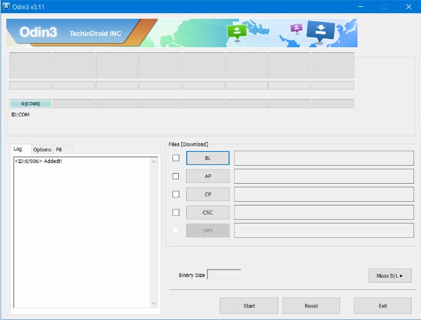Enable the CSC file checkbox
Screen dimensions: 421x320
click(x=176, y=212)
